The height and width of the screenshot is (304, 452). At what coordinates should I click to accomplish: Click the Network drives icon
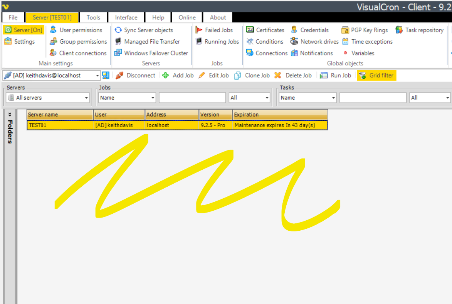coord(294,41)
